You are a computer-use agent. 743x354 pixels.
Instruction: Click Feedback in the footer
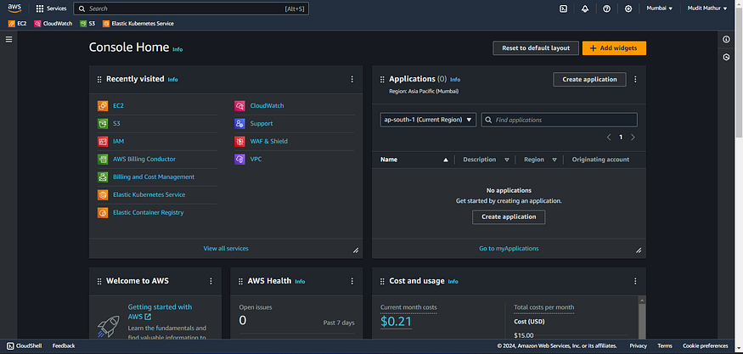tap(64, 346)
